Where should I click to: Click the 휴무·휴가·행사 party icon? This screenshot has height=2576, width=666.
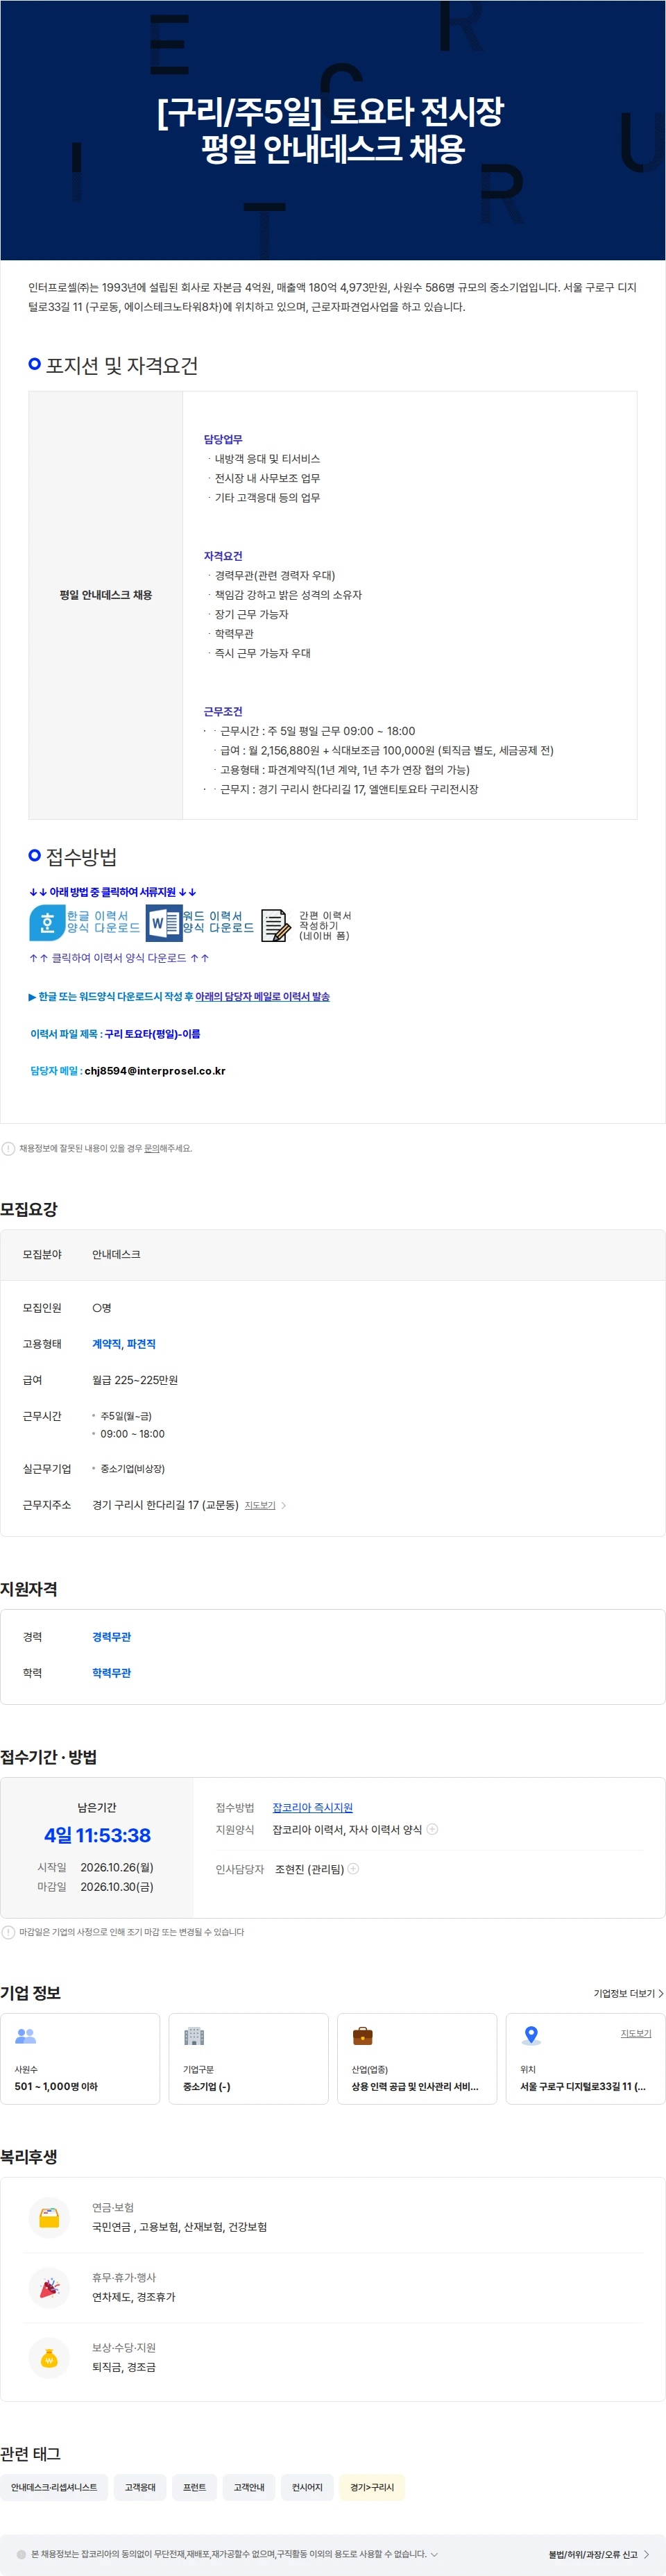(x=49, y=2287)
